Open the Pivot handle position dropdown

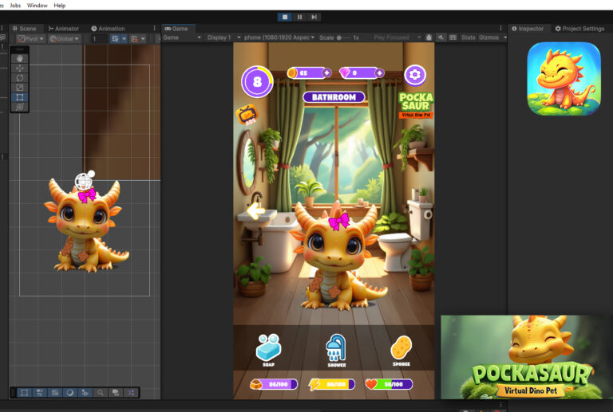(31, 38)
